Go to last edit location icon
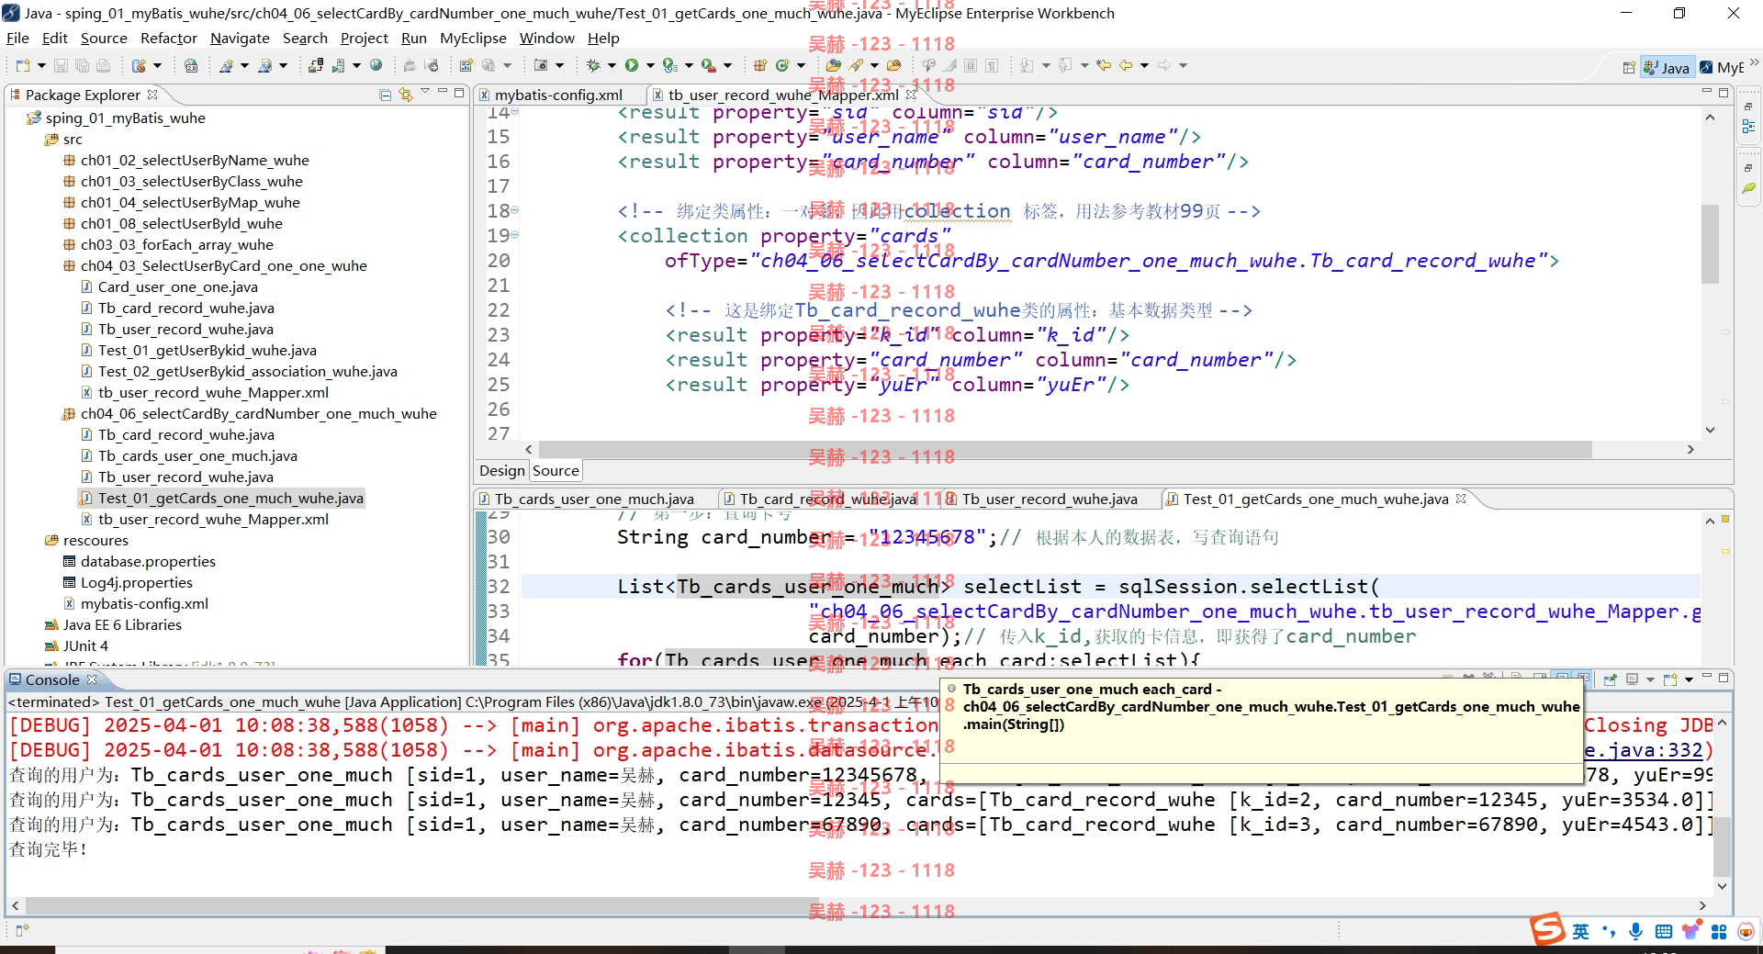Viewport: 1763px width, 954px height. (1104, 66)
